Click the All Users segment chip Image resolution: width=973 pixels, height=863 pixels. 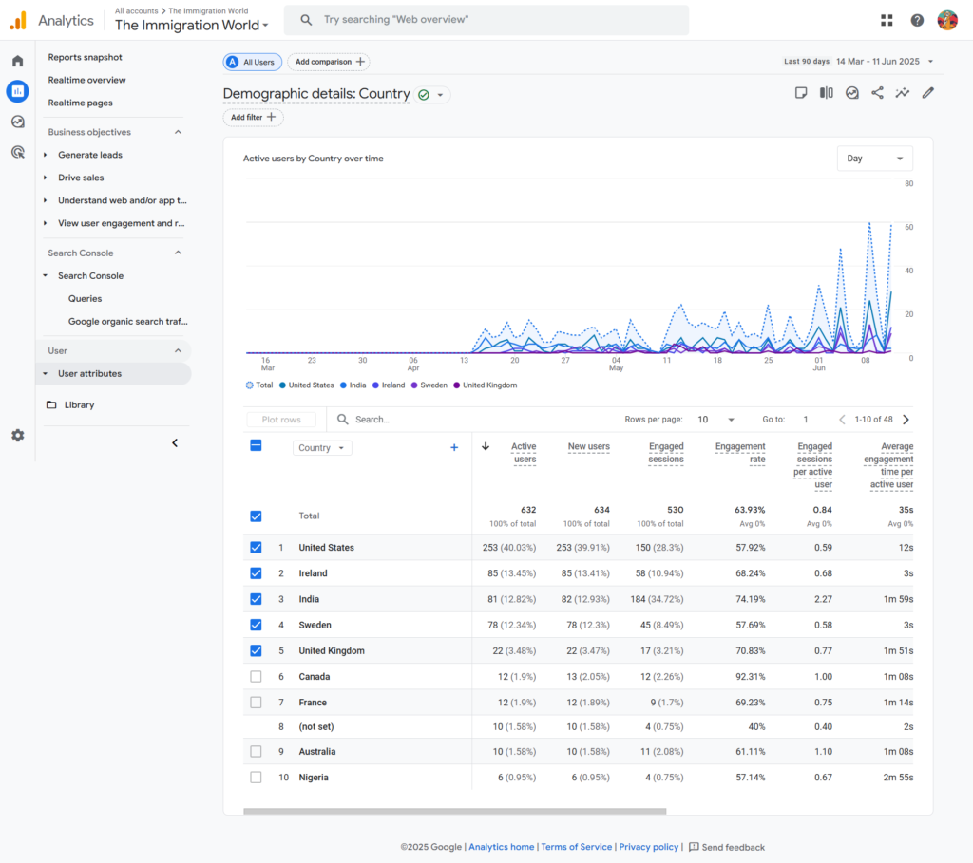pyautogui.click(x=253, y=62)
